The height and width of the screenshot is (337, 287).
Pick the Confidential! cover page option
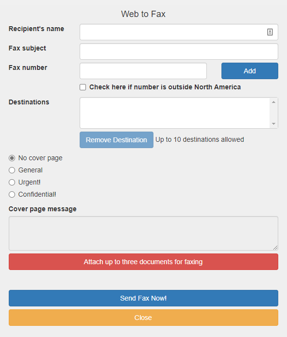(12, 195)
